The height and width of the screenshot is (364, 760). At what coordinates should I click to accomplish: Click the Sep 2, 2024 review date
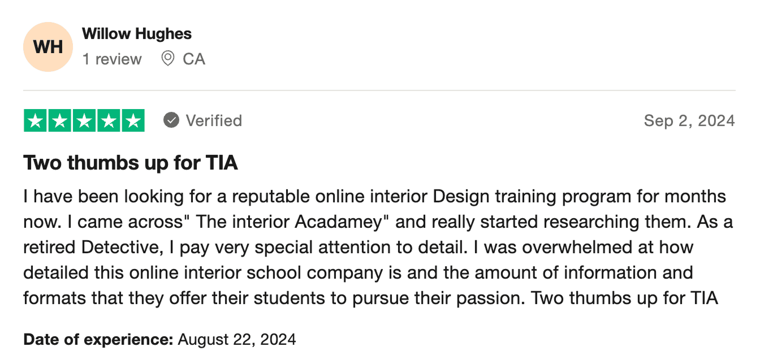(x=689, y=121)
